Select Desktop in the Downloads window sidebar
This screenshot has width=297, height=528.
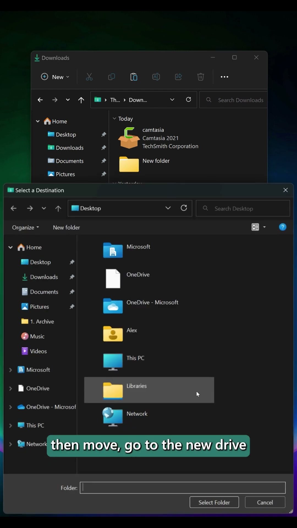[62, 134]
